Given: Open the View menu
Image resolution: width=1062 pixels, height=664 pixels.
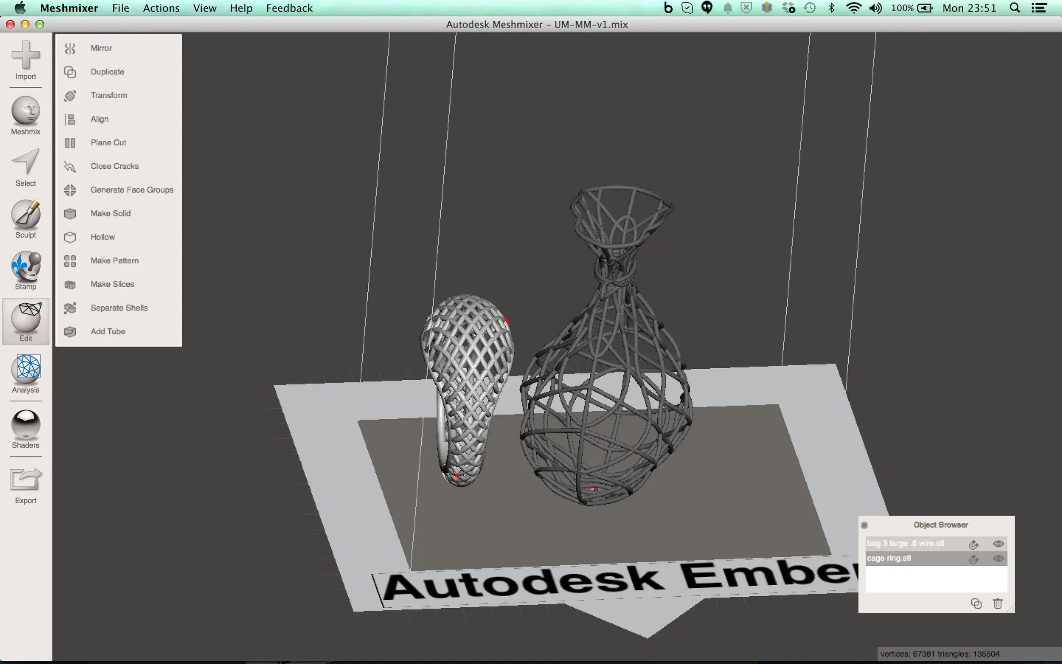Looking at the screenshot, I should coord(204,8).
